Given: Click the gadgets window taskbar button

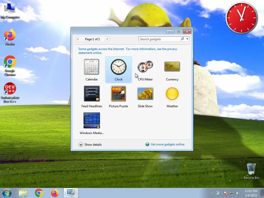Looking at the screenshot, I should click(x=71, y=193).
